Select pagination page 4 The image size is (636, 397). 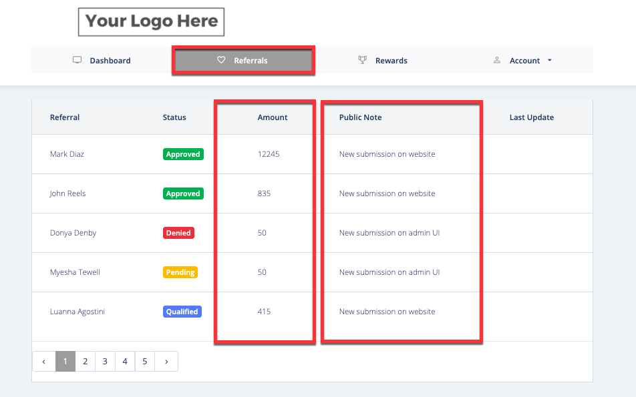125,362
